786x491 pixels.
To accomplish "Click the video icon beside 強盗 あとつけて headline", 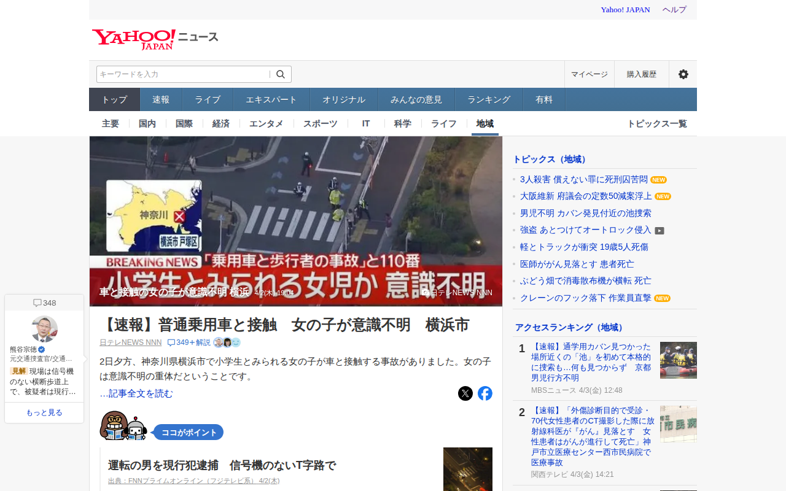I will coord(660,231).
